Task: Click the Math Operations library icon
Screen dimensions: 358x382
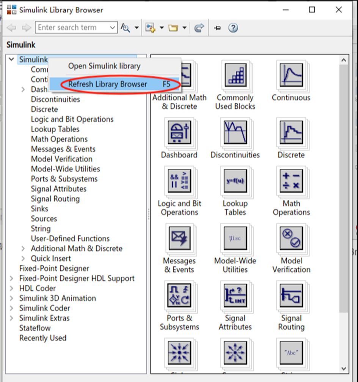Action: tap(291, 181)
